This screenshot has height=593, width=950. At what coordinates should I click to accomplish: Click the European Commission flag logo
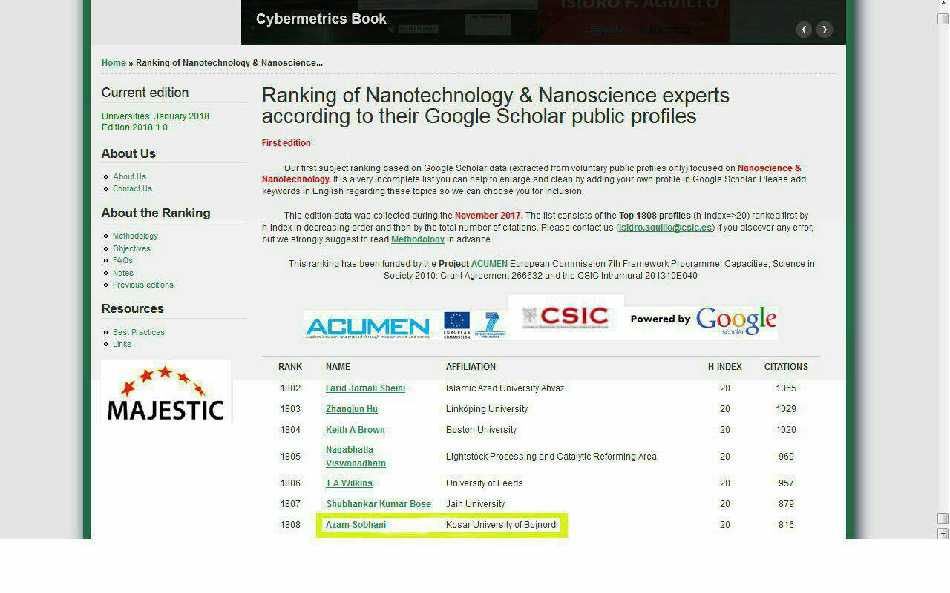point(456,324)
